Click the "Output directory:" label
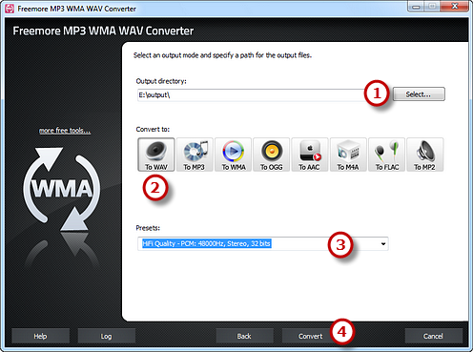Screen dimensions: 473x352 click(161, 81)
